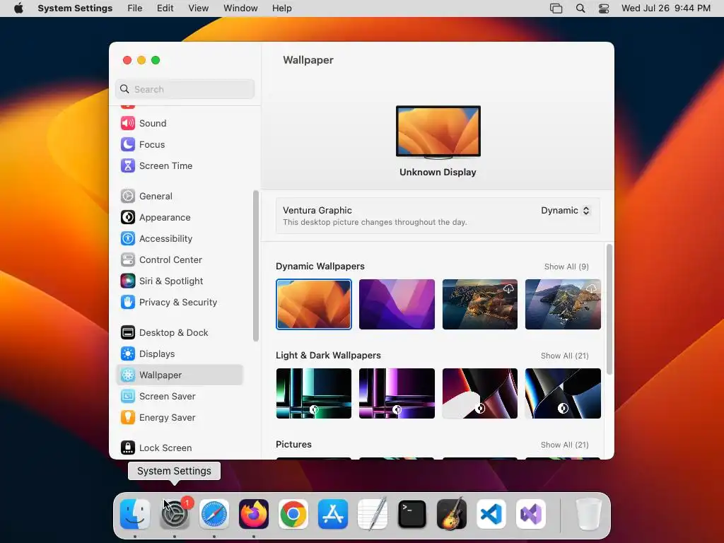Click the wallpaper pane vertical scrollbar
The width and height of the screenshot is (724, 543).
coord(609,310)
